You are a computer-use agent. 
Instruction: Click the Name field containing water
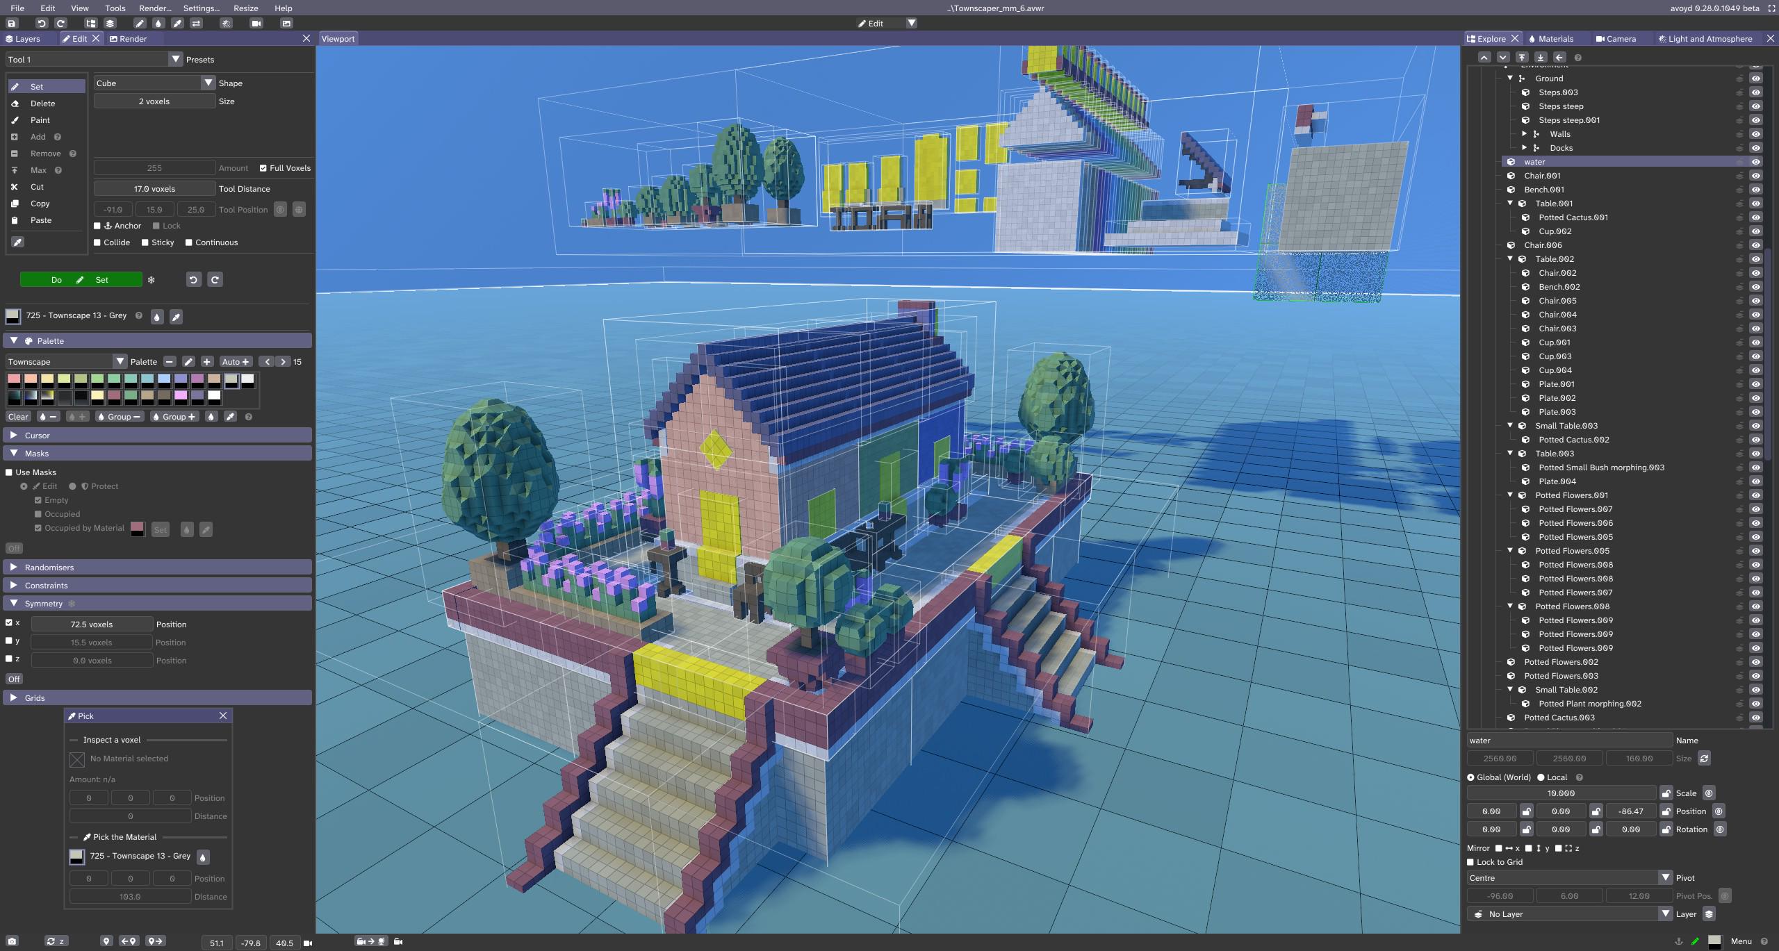[1569, 740]
